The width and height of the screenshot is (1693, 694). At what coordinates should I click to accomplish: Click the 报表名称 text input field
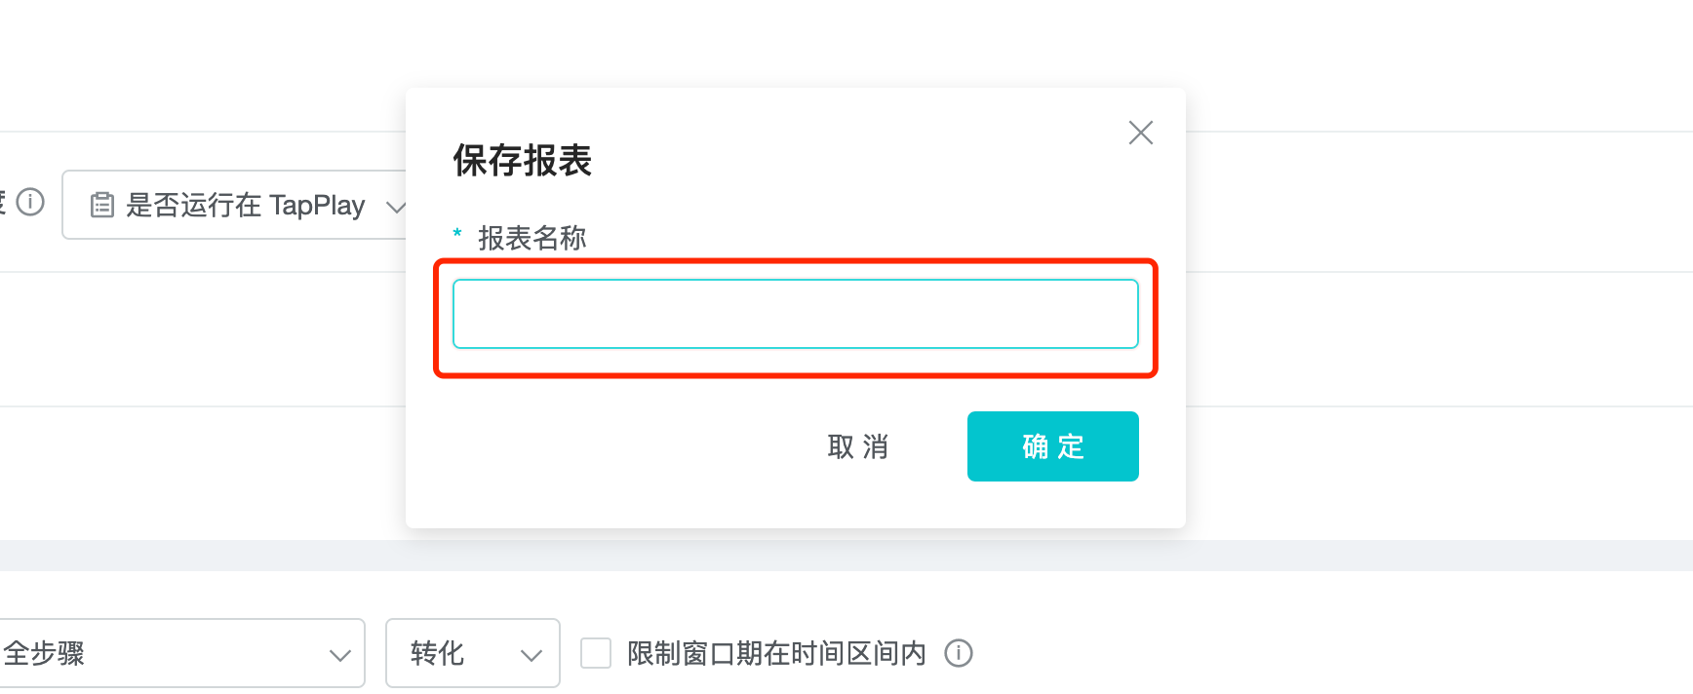click(x=795, y=314)
